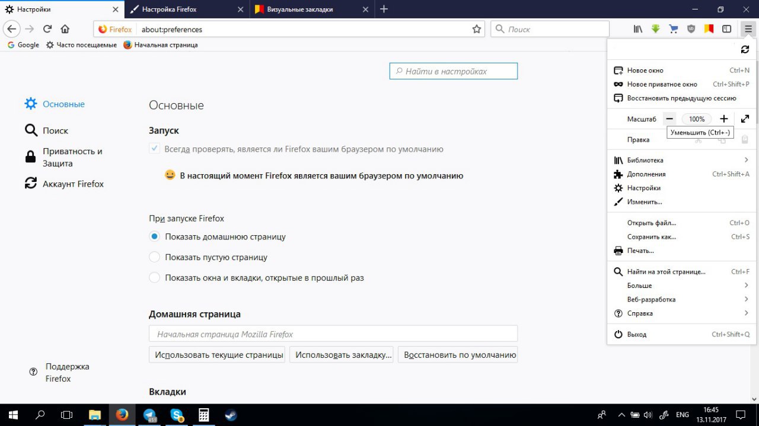This screenshot has height=426, width=759.
Task: Expand the Больше submenu
Action: click(x=681, y=286)
